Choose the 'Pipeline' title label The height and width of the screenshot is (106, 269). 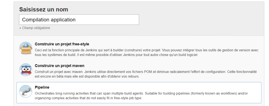42,87
